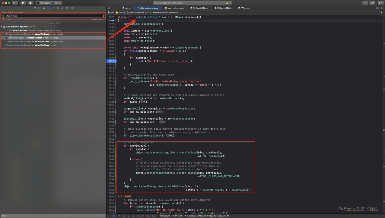This screenshot has height=218, width=385.
Task: Show the Test navigator
Action: pos(58,8)
